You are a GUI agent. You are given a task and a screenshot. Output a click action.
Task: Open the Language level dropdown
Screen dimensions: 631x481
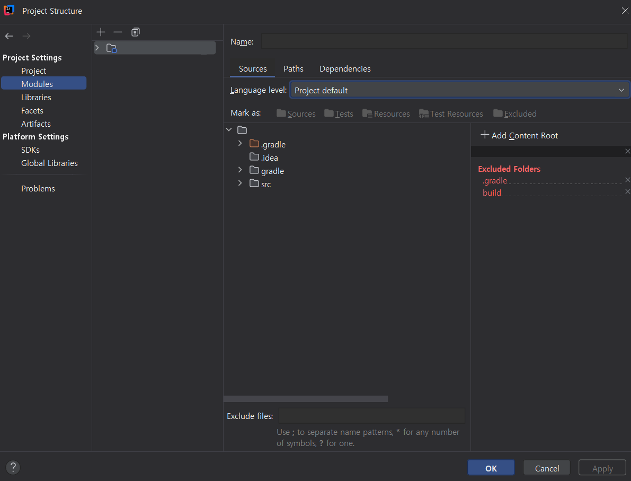click(459, 90)
